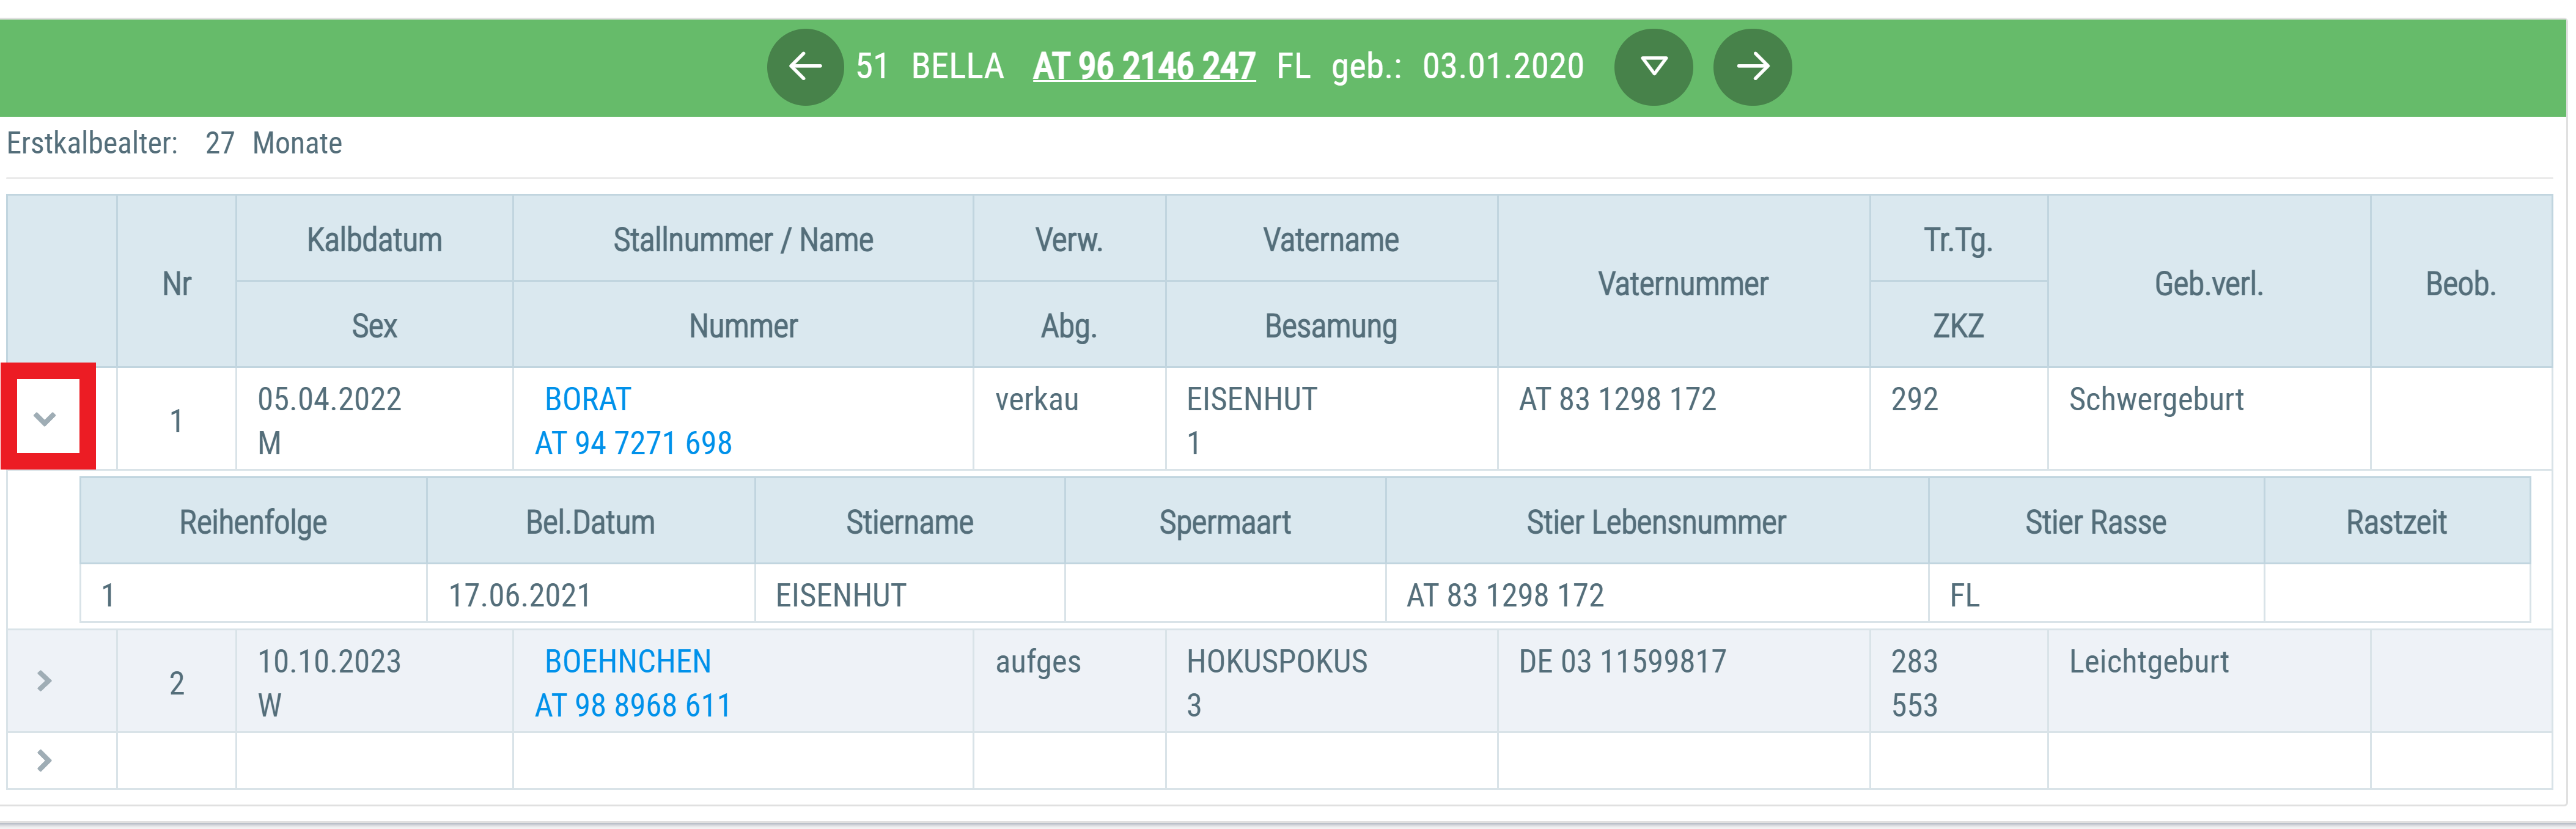Expand the empty third row chevron
This screenshot has height=829, width=2576.
coord(44,761)
